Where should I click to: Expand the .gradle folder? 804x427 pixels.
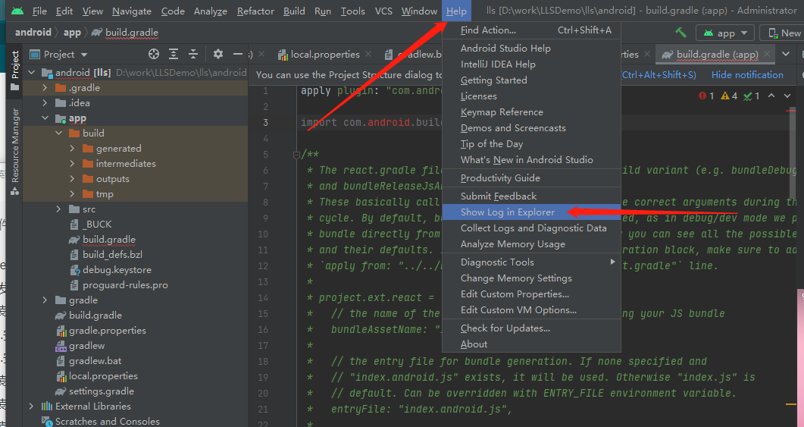(45, 88)
